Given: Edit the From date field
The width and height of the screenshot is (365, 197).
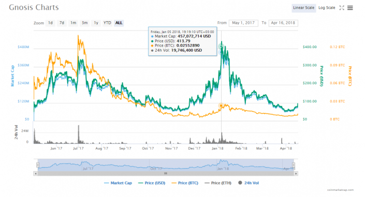Looking at the screenshot, I should [243, 23].
